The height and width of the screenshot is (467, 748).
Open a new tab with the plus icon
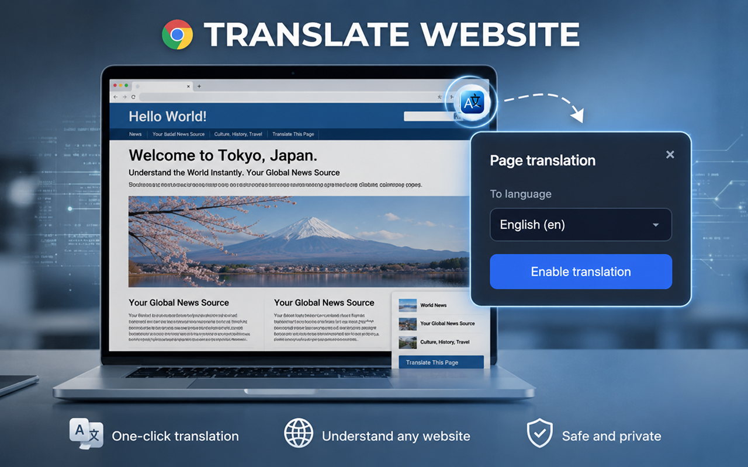(x=199, y=86)
